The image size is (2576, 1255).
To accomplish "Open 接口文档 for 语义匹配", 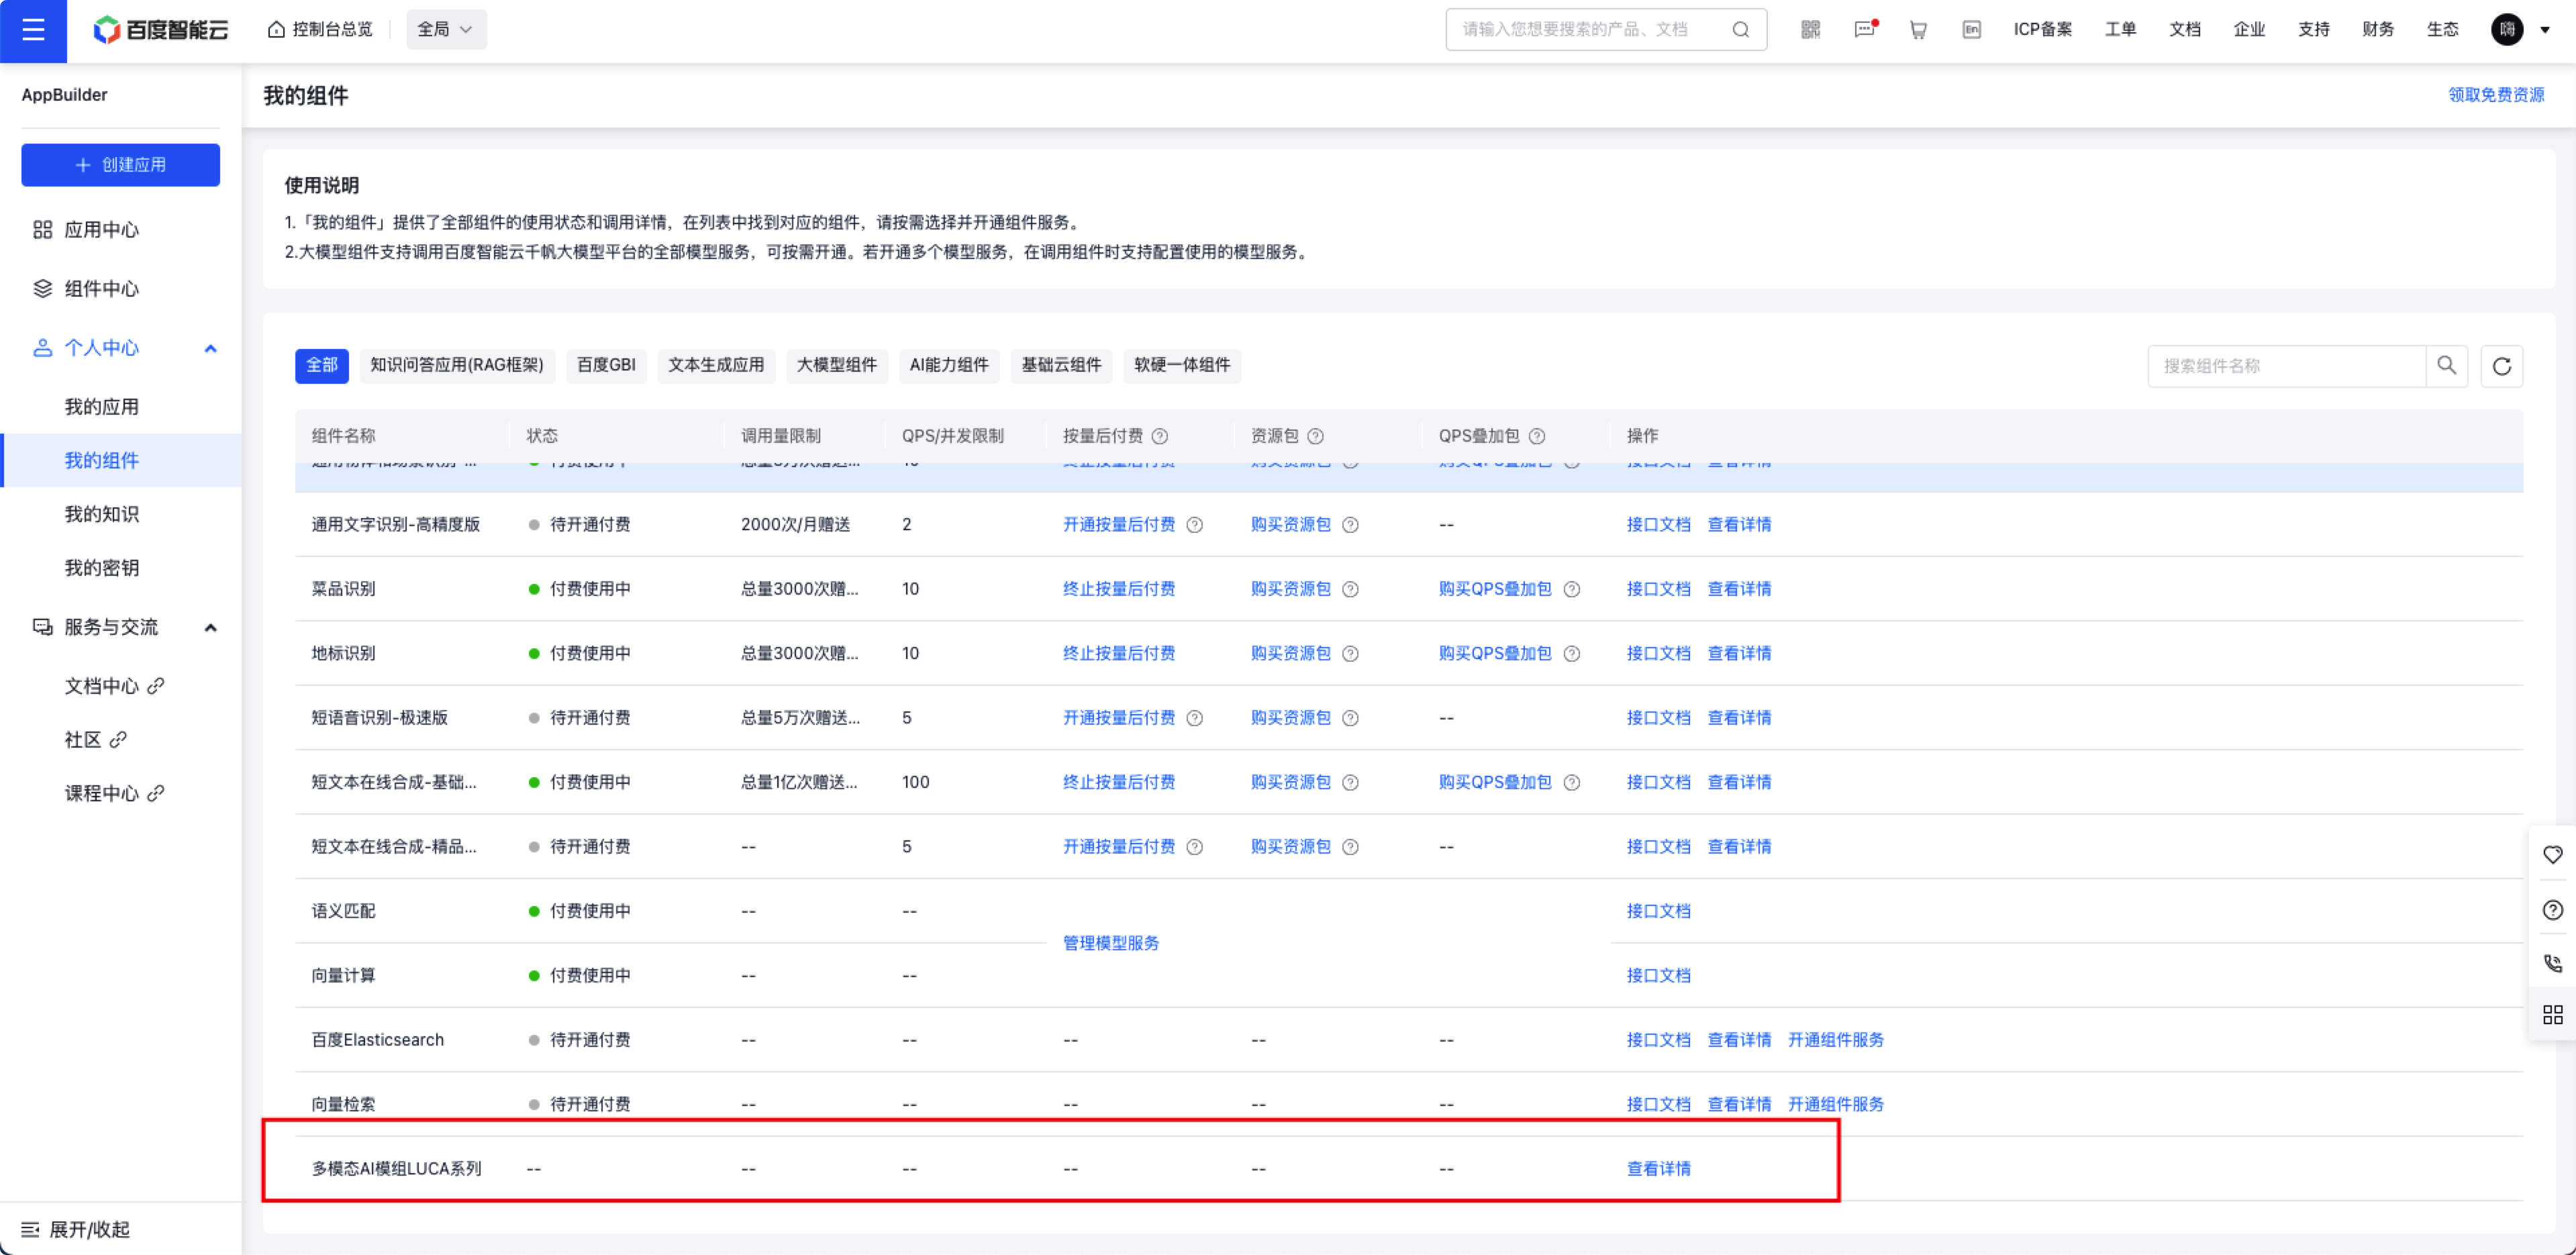I will pyautogui.click(x=1658, y=911).
